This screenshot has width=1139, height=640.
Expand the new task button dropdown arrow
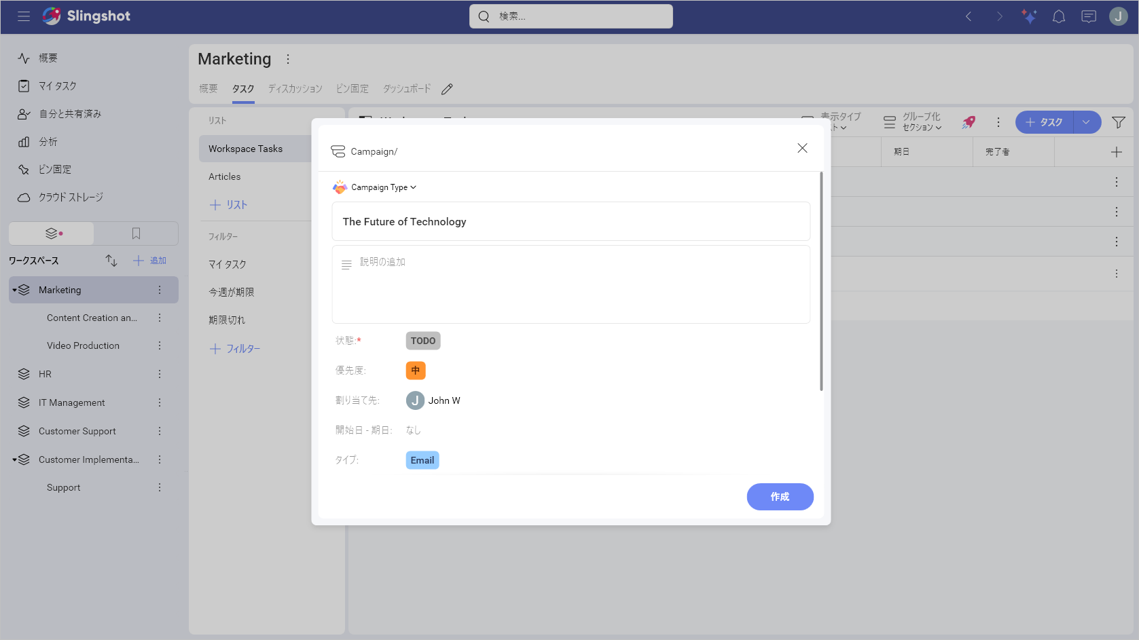click(1086, 122)
